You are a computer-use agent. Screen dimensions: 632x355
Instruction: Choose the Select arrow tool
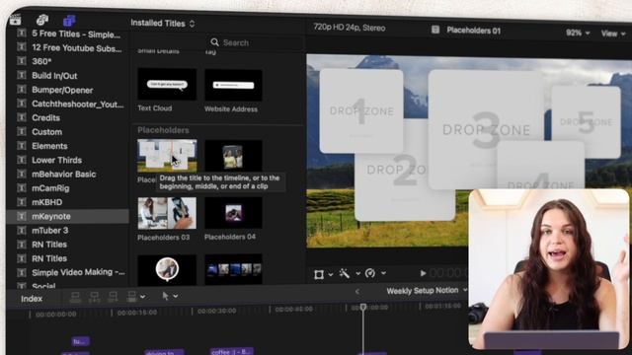tap(165, 296)
